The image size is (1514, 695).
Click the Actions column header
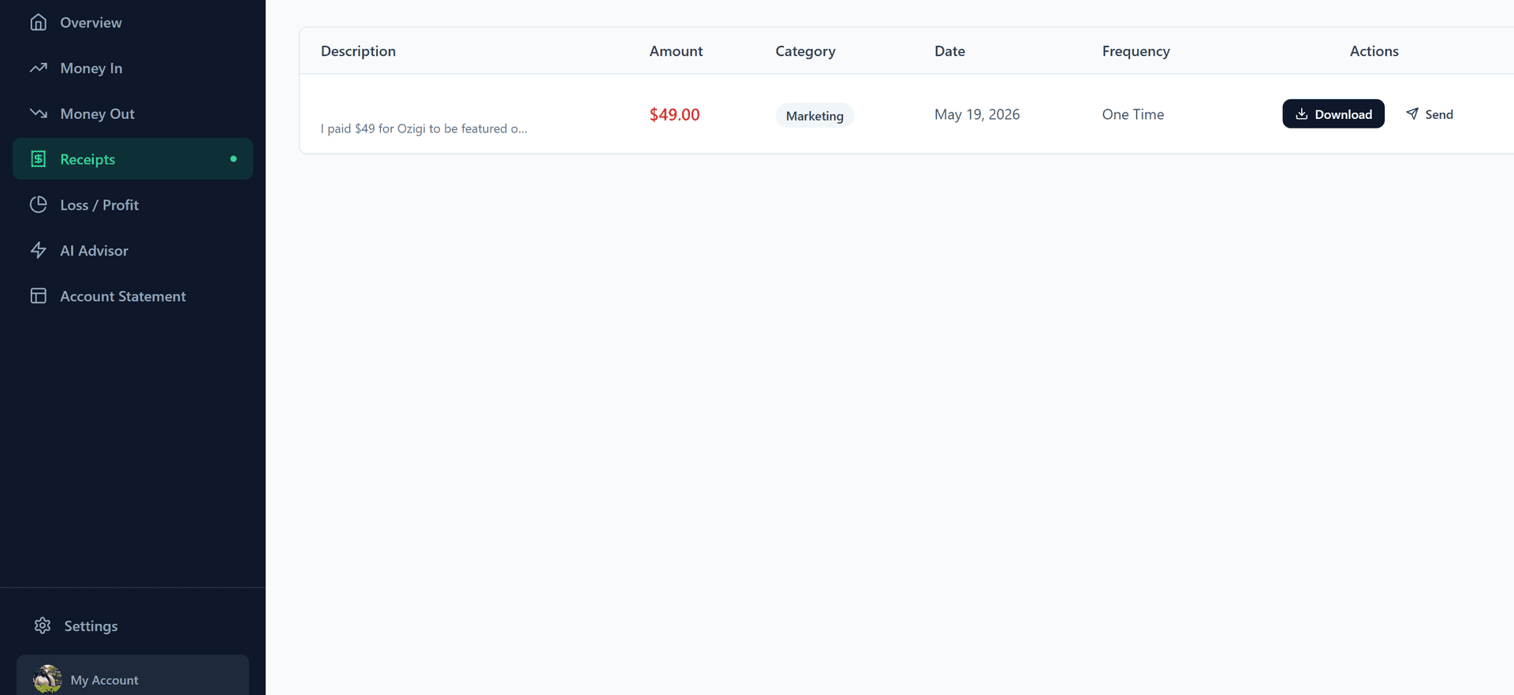pos(1374,51)
